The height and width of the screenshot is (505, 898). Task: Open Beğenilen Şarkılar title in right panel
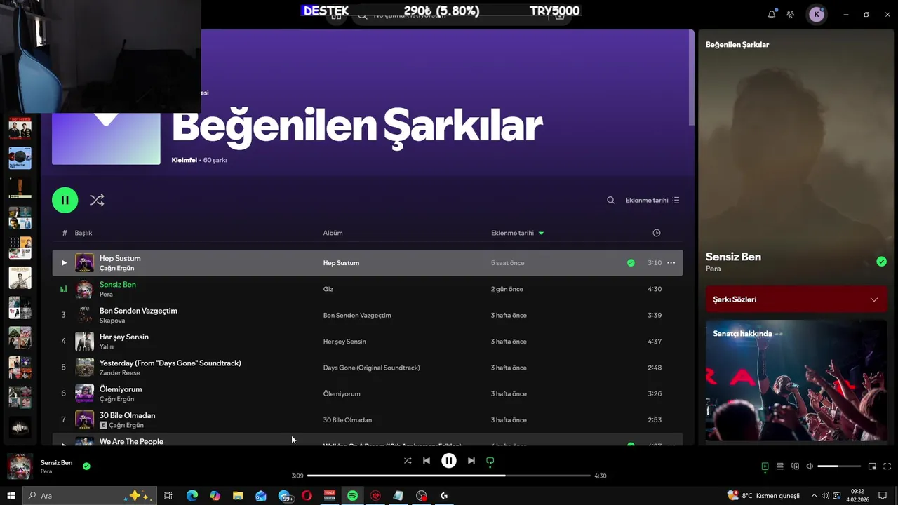[x=737, y=44]
